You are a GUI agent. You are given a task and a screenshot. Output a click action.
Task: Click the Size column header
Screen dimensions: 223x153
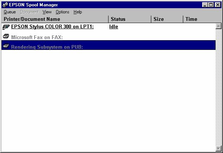[x=167, y=19]
